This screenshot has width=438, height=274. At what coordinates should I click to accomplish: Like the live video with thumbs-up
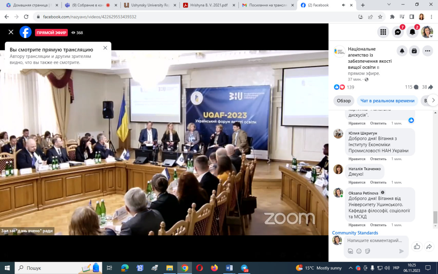click(417, 246)
